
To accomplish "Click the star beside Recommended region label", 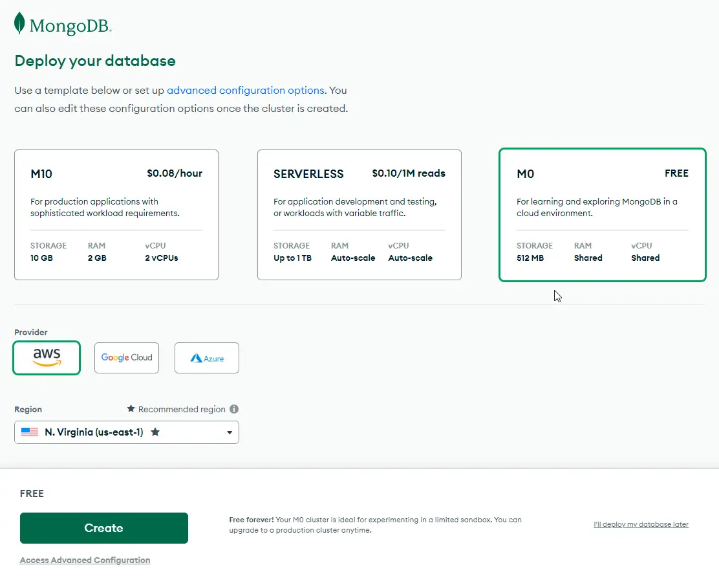I will (131, 408).
